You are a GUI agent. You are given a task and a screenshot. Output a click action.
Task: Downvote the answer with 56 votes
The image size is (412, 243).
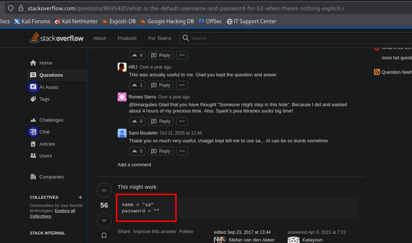104,221
